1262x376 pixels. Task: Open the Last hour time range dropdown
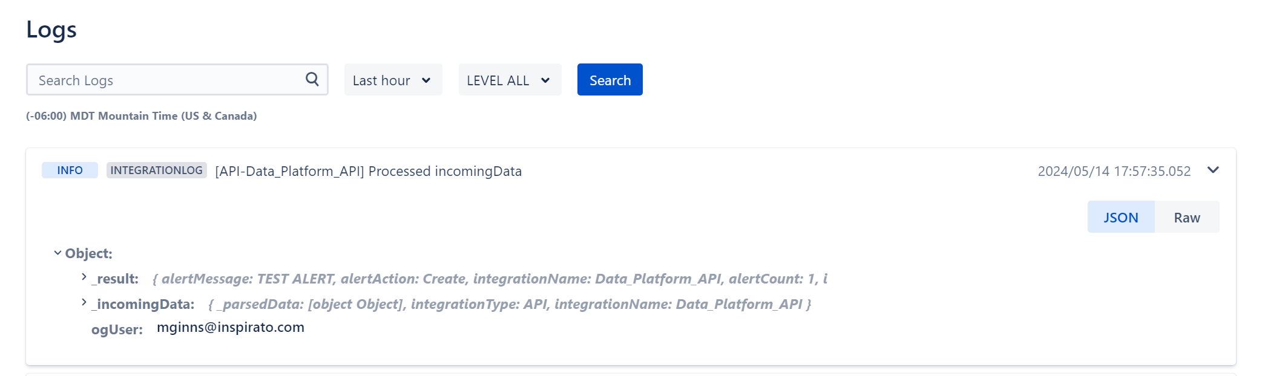pyautogui.click(x=393, y=80)
